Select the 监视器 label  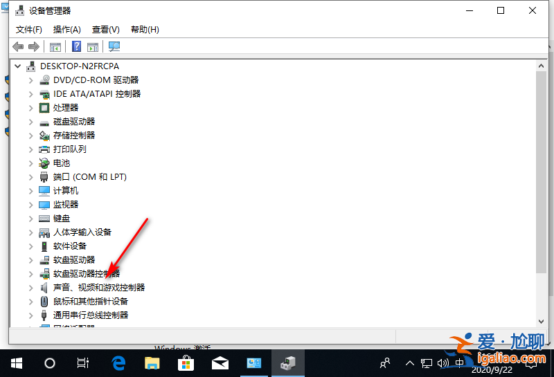pos(66,204)
